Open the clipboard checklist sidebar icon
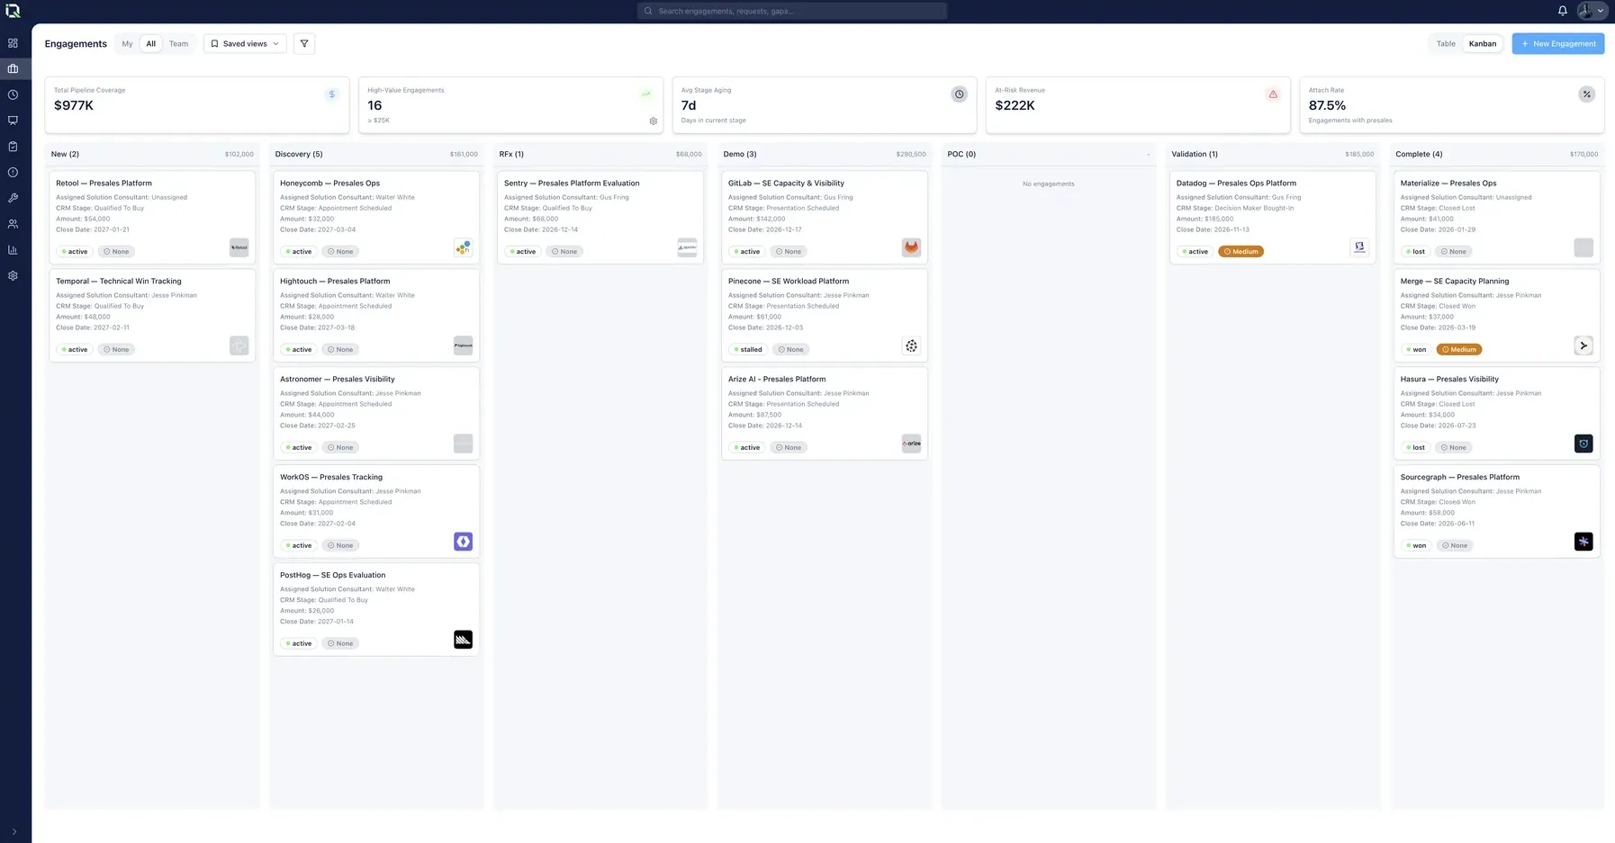Viewport: 1615px width, 843px height. [x=13, y=146]
